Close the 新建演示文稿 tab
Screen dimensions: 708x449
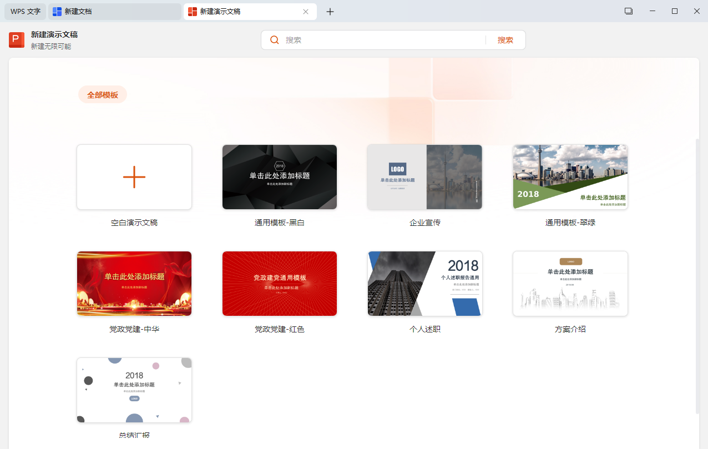tap(306, 12)
